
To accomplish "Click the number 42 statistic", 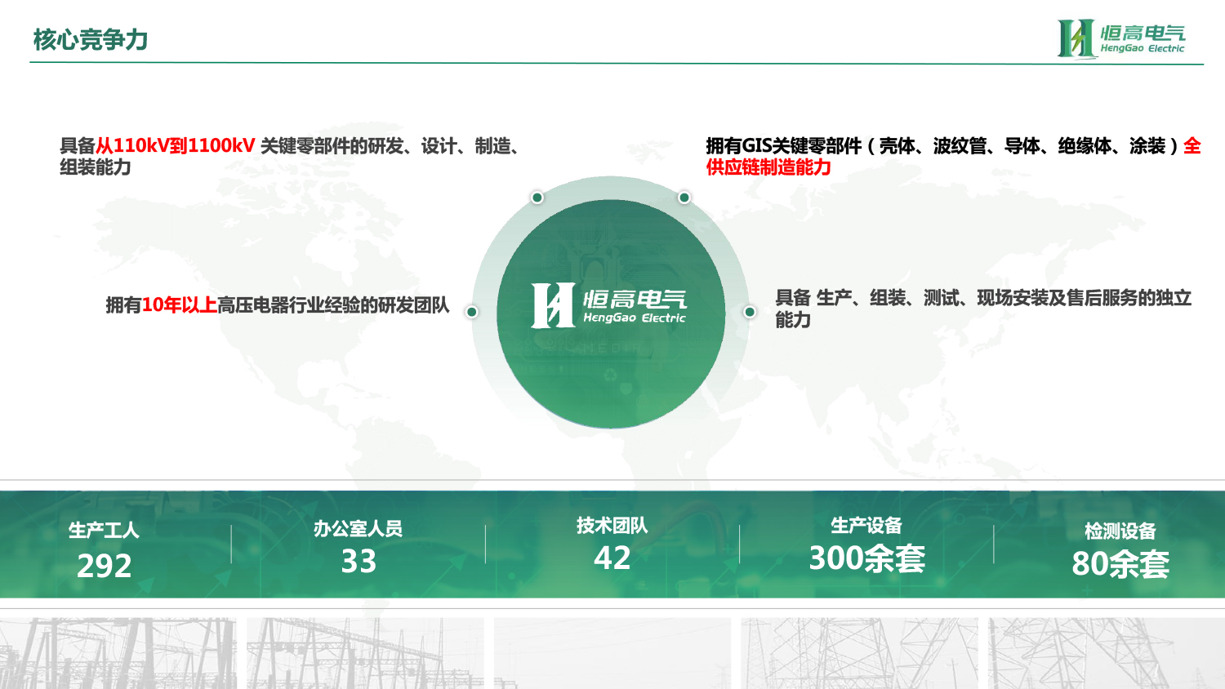I will tap(612, 558).
